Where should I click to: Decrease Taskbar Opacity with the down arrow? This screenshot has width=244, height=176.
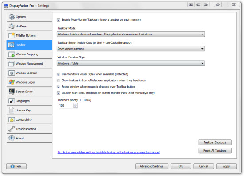(75, 107)
